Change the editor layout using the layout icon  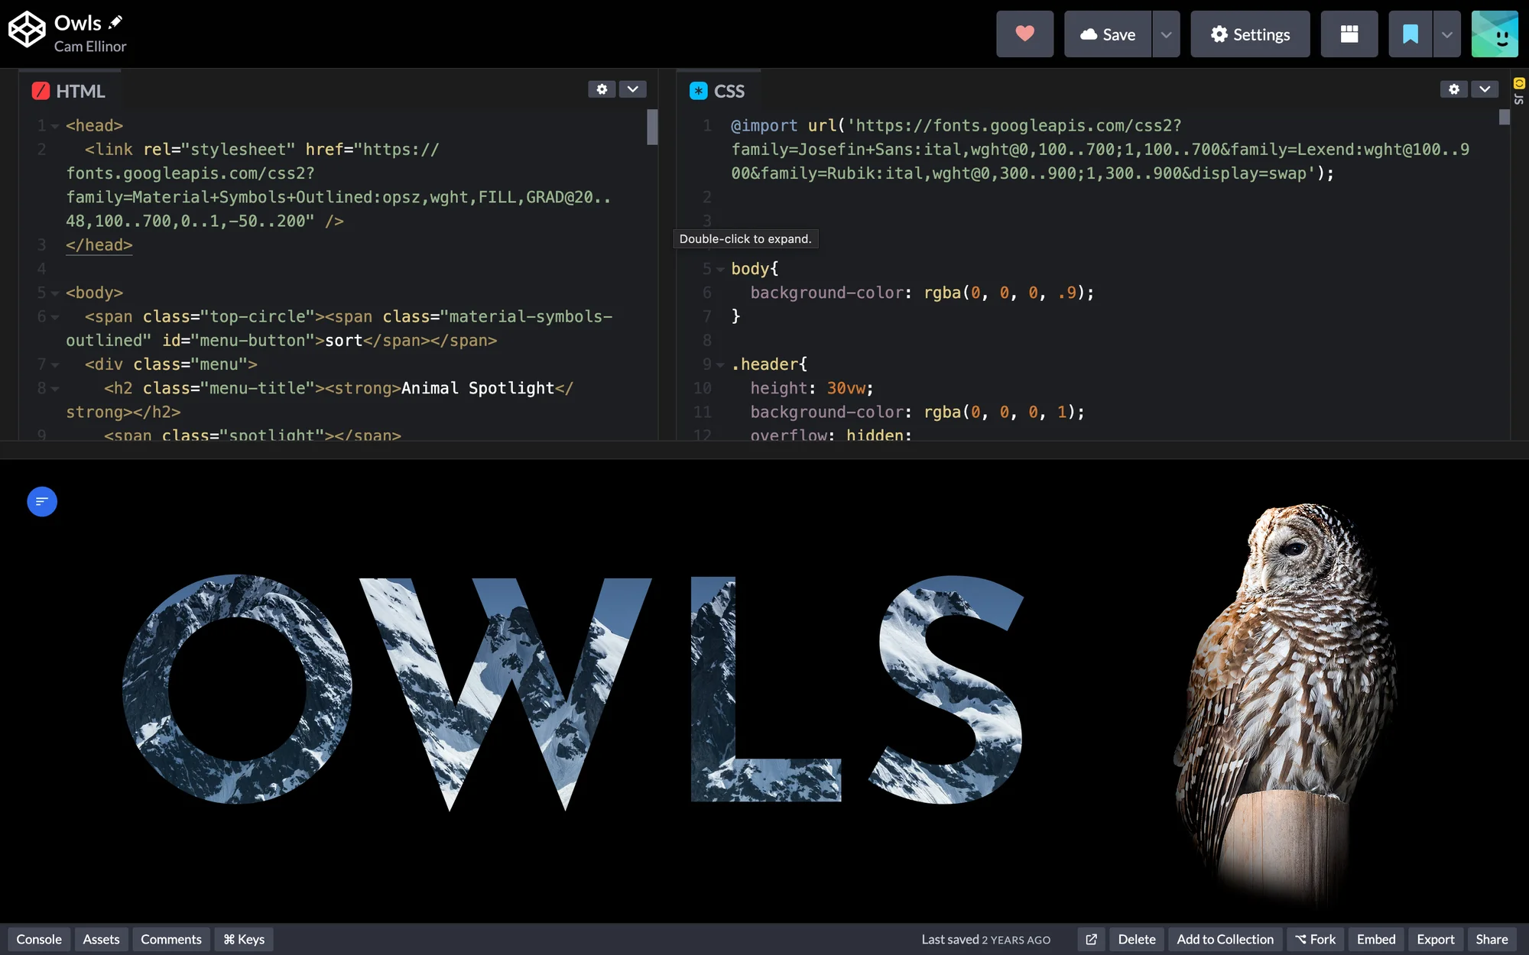(x=1349, y=34)
